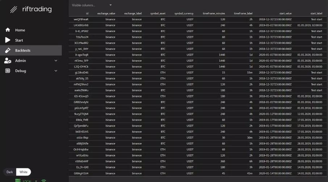
Task: Sort by start_value column header
Action: point(285,13)
